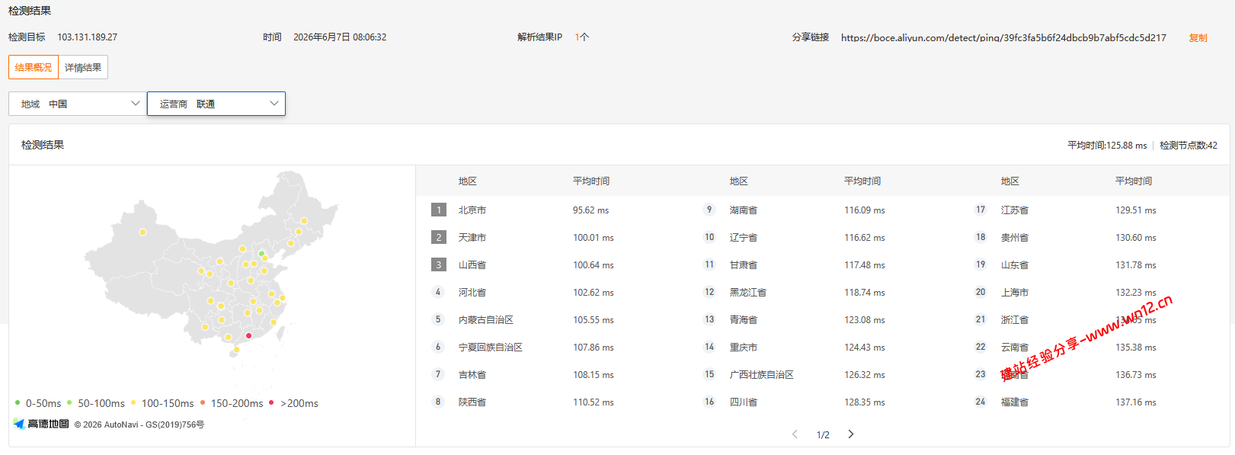Toggle the 0-50ms legend dot

click(x=18, y=402)
